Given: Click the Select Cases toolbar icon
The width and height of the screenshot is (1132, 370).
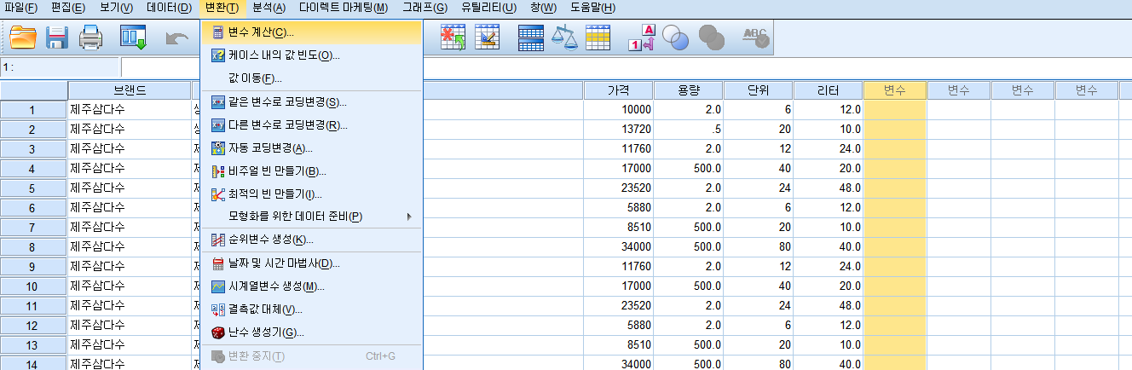Looking at the screenshot, I should click(x=598, y=38).
